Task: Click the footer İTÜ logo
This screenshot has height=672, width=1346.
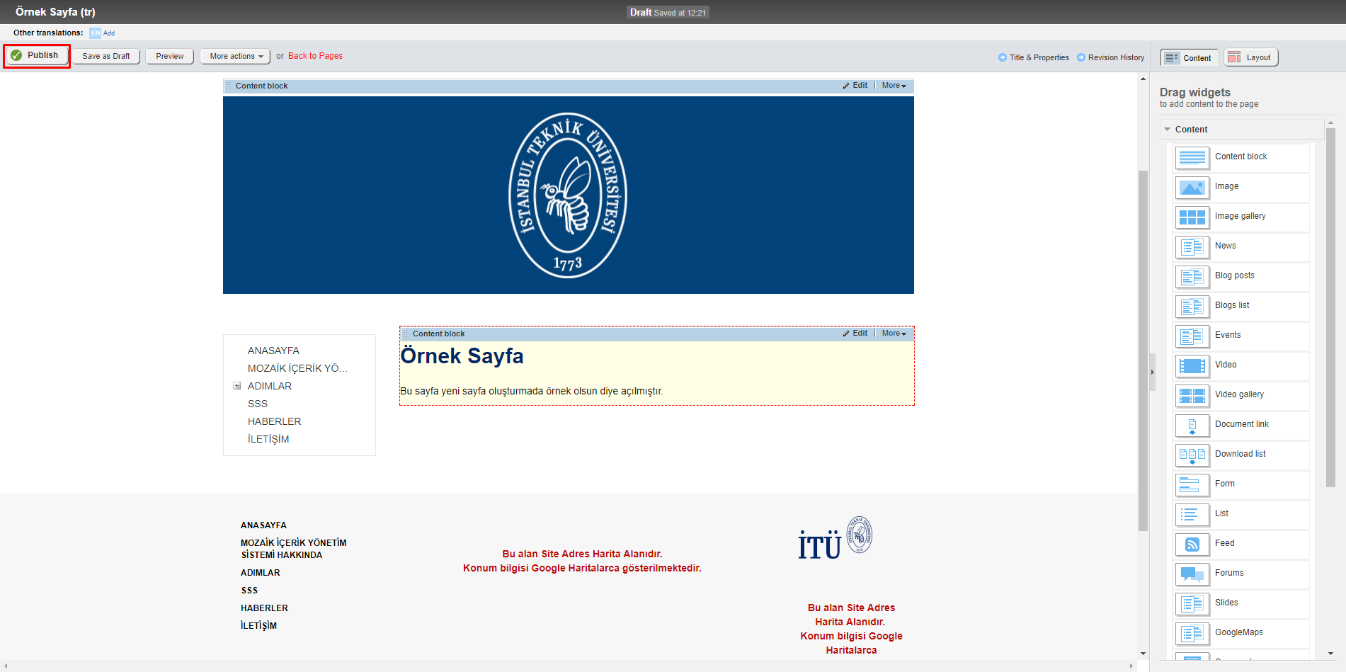Action: tap(835, 538)
